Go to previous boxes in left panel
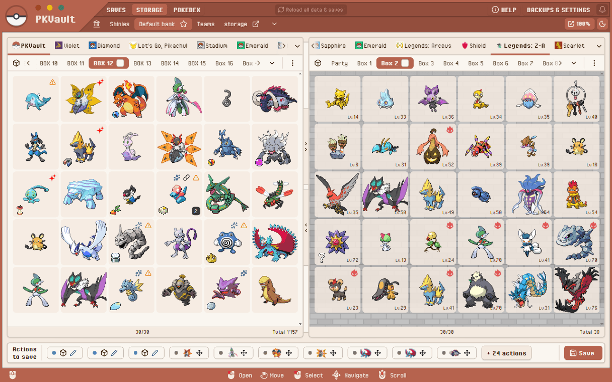 (x=28, y=63)
